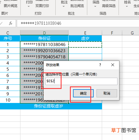Click the 序号 cell with number 2

(x=10, y=51)
